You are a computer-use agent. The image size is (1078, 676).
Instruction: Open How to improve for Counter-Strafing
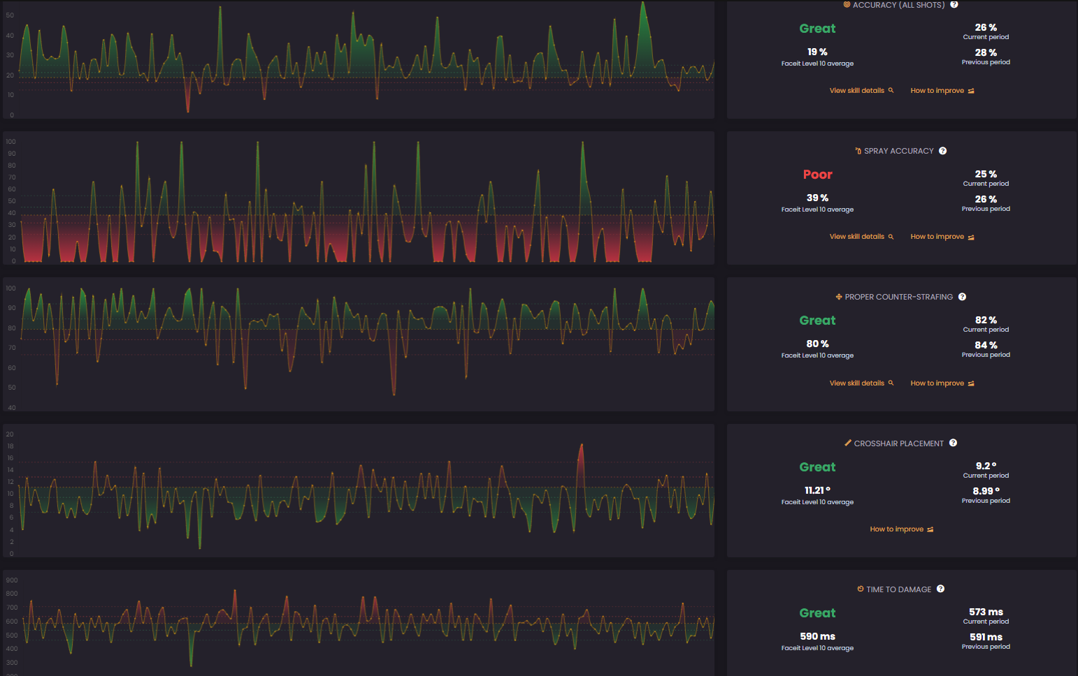click(942, 383)
